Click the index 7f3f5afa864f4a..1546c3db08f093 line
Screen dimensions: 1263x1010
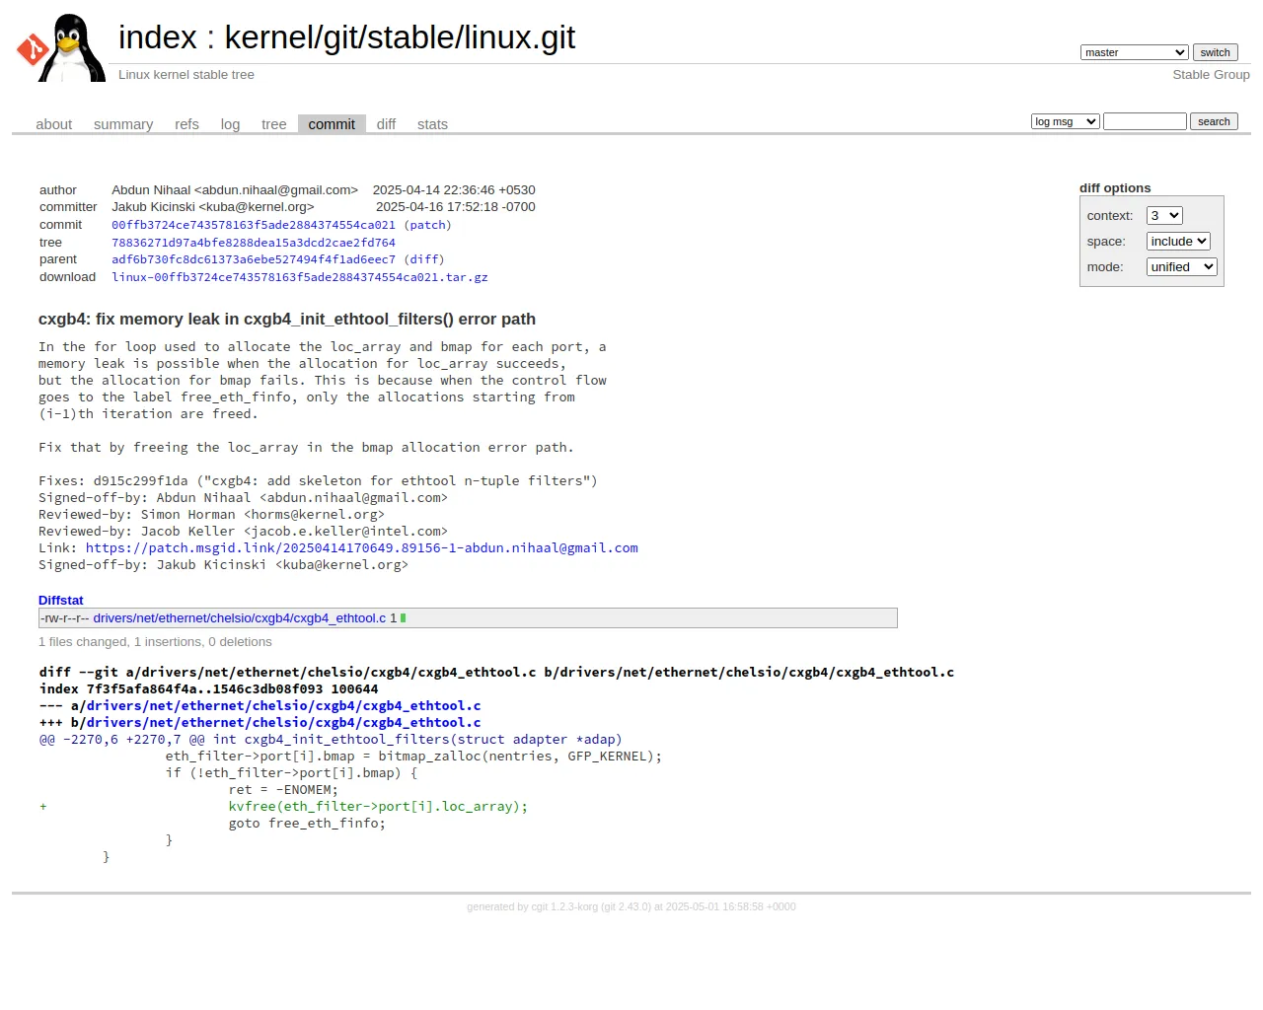pos(208,689)
